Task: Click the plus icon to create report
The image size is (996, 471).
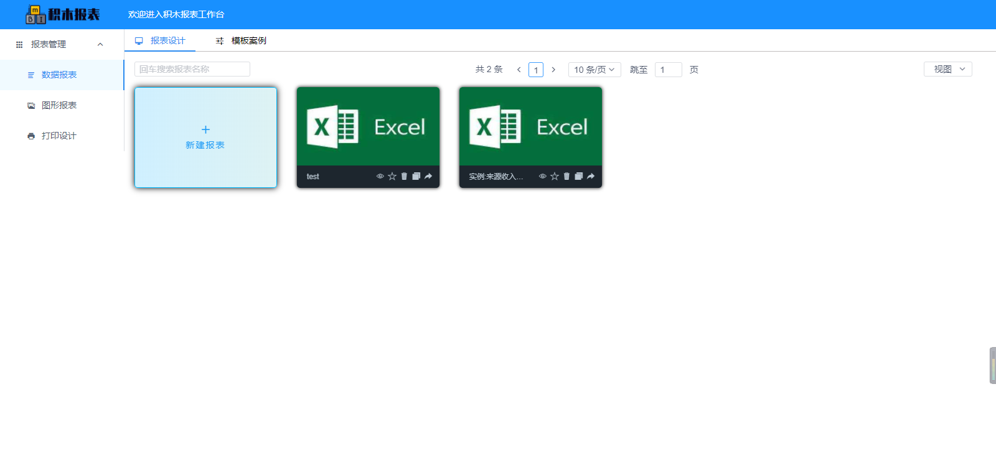Action: point(205,129)
